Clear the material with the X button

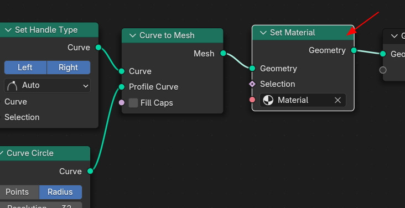(337, 100)
